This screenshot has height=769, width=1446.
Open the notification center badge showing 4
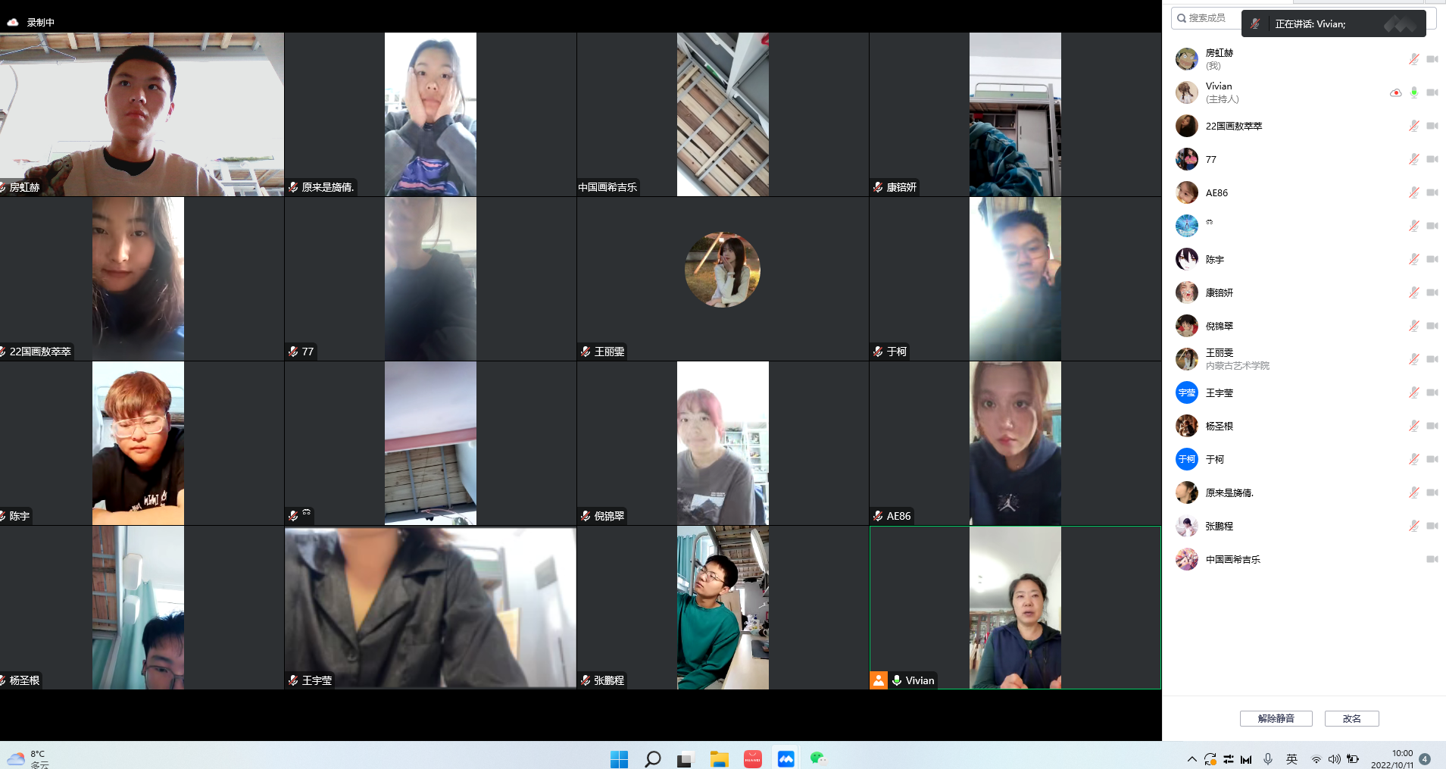[x=1425, y=759]
